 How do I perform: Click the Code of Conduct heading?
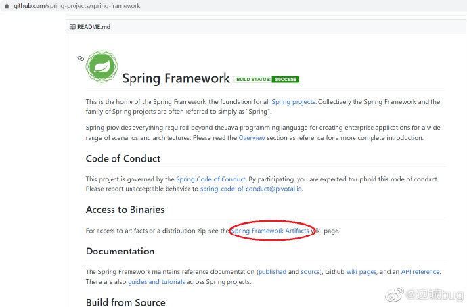(x=123, y=158)
